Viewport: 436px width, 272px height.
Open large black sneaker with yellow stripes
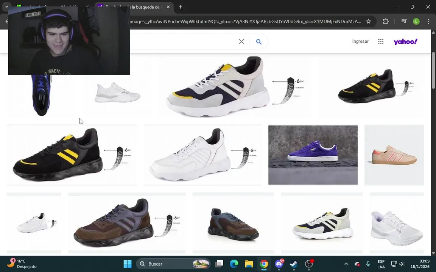tap(72, 155)
